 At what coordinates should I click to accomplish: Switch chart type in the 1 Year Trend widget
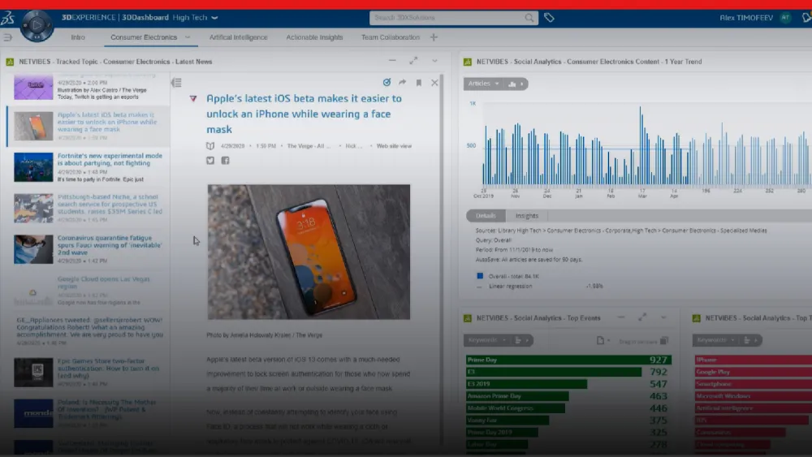click(x=516, y=84)
